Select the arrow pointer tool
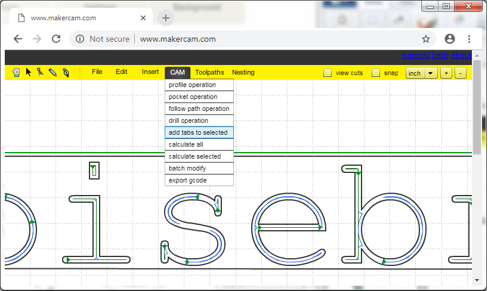 pyautogui.click(x=28, y=72)
